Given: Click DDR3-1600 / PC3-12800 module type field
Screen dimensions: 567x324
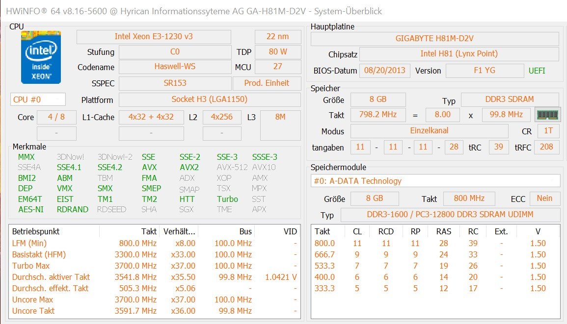Looking at the screenshot, I should (450, 215).
